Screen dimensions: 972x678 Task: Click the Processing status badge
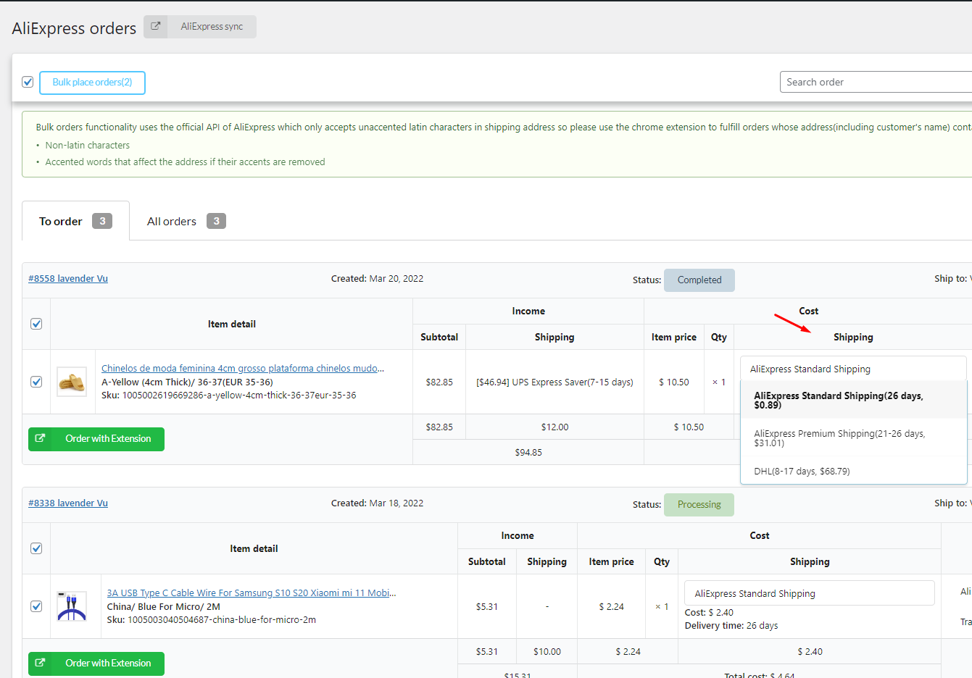point(699,505)
